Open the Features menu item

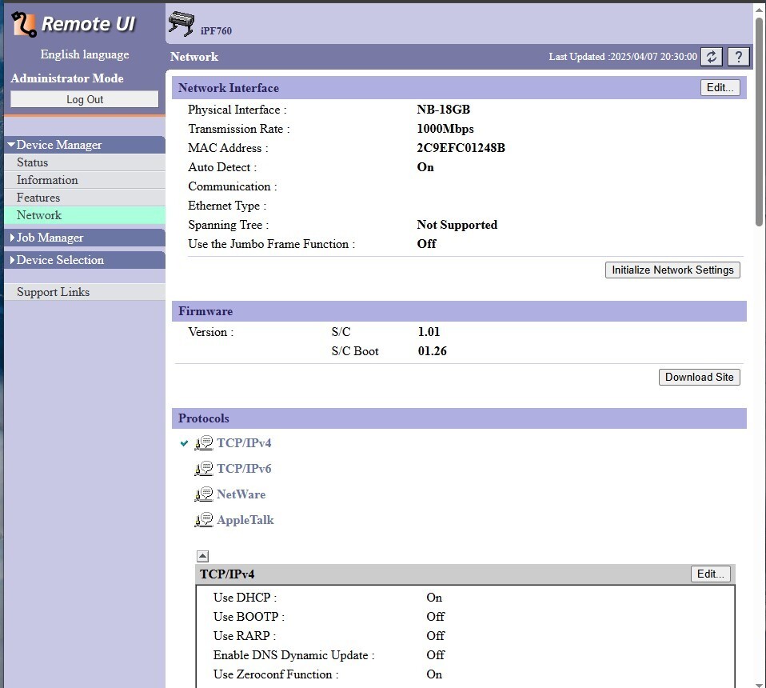(x=38, y=198)
